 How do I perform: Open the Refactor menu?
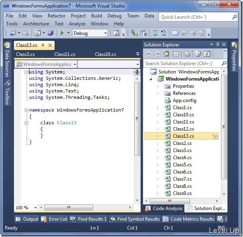pyautogui.click(x=57, y=16)
